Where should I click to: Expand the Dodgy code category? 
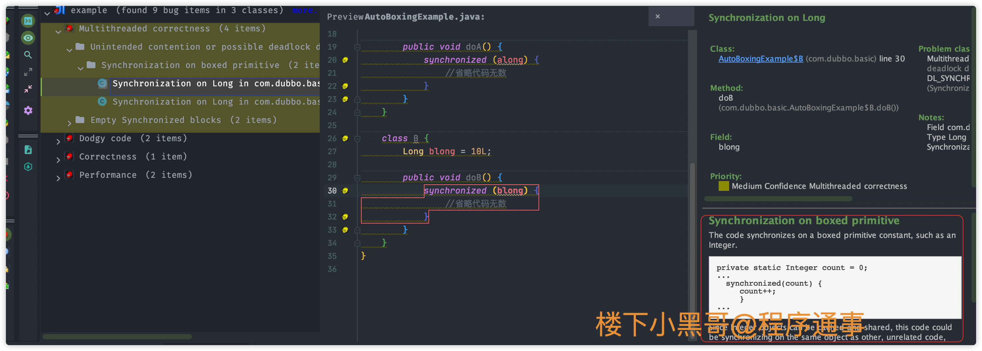pyautogui.click(x=58, y=142)
